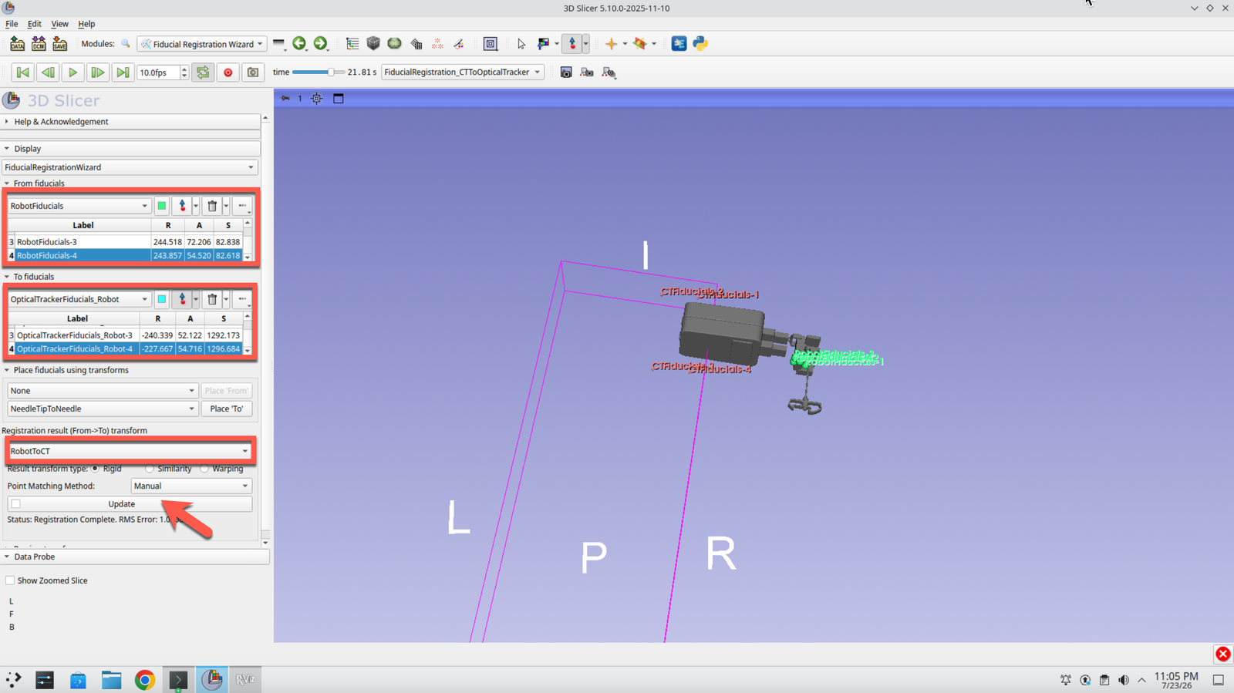Screen dimensions: 1234x693
Task: Click the DCM DICOM import icon
Action: coord(39,44)
